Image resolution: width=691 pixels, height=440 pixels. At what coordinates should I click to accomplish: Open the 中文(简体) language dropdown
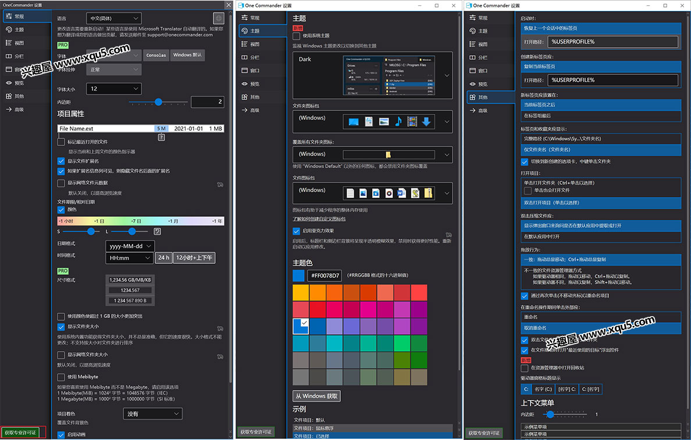point(113,18)
